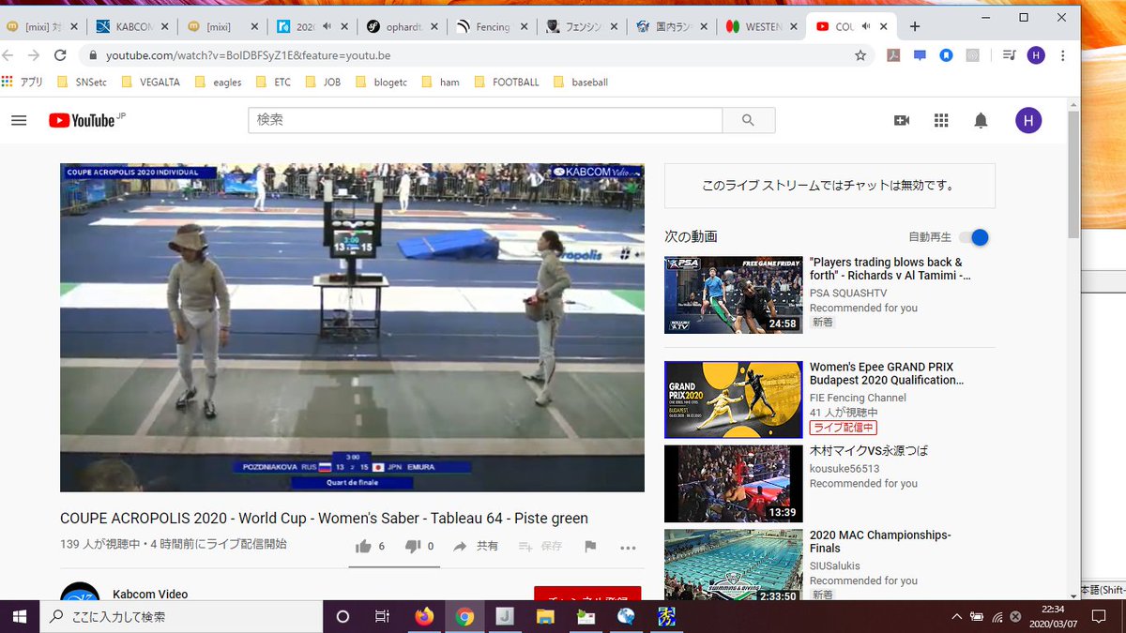
Task: Click the FIE Fencing Channel name
Action: click(858, 398)
